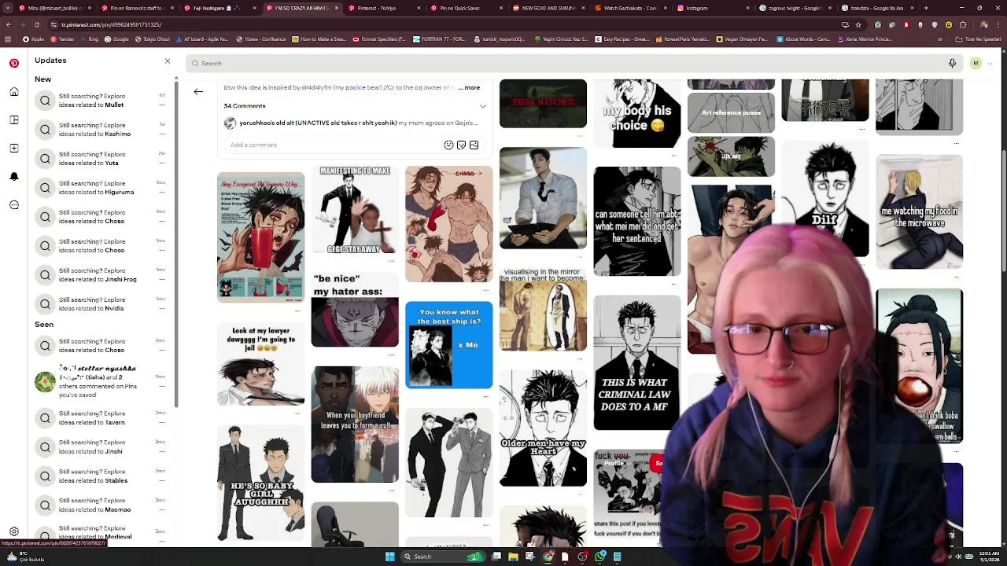Open Pinterest home via the logo
1007x566 pixels.
(13, 64)
